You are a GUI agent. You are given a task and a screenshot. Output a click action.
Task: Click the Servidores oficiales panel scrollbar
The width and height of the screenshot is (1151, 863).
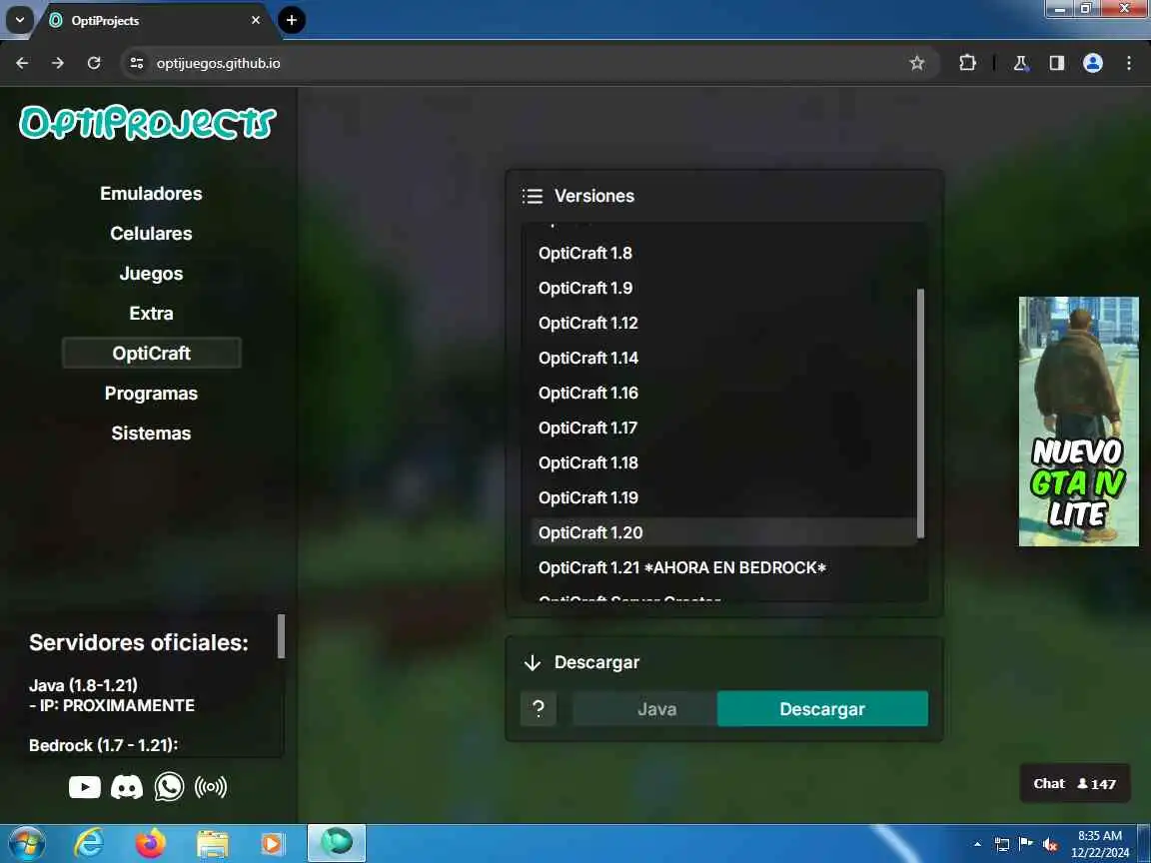(x=281, y=636)
